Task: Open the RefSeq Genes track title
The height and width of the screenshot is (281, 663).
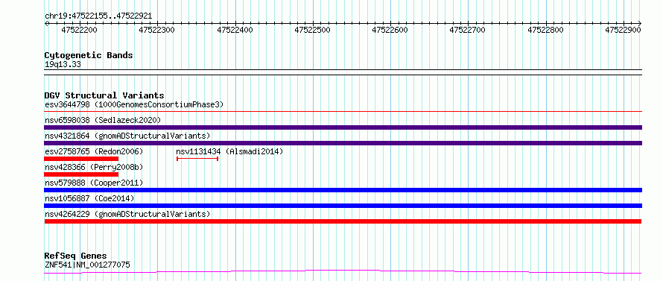Action: click(75, 256)
